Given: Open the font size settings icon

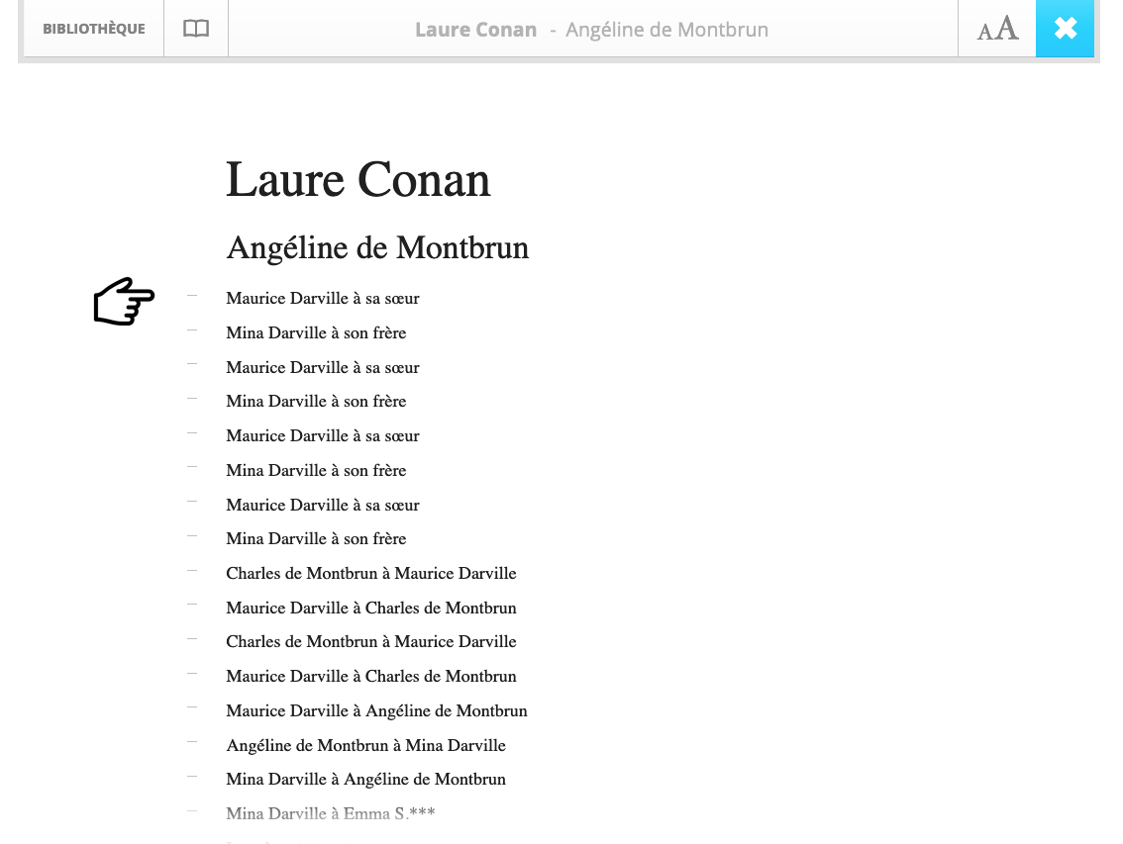Looking at the screenshot, I should coord(997,29).
